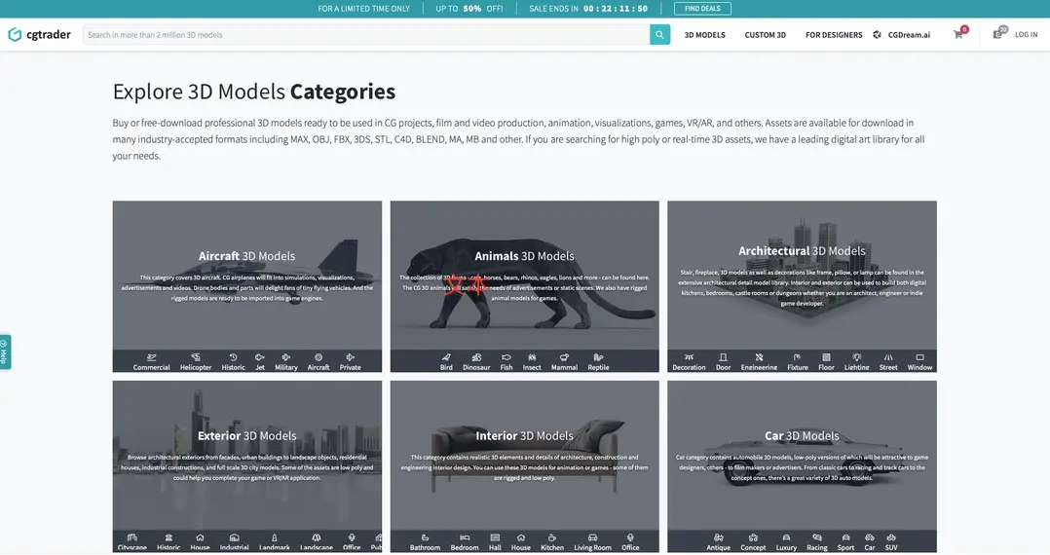Viewport: 1050px width, 555px height.
Task: Expand the FOR DESIGNERS menu
Action: (x=833, y=35)
